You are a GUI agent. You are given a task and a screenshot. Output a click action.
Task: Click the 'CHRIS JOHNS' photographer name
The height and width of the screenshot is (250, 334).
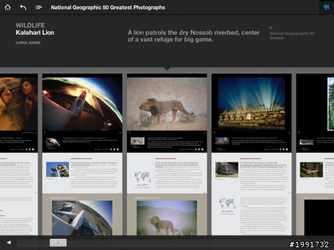pyautogui.click(x=28, y=43)
